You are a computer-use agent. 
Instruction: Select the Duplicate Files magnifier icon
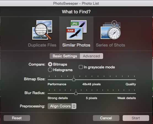pos(42,30)
